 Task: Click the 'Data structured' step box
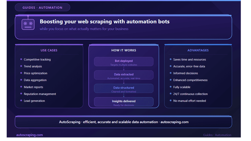point(124,88)
